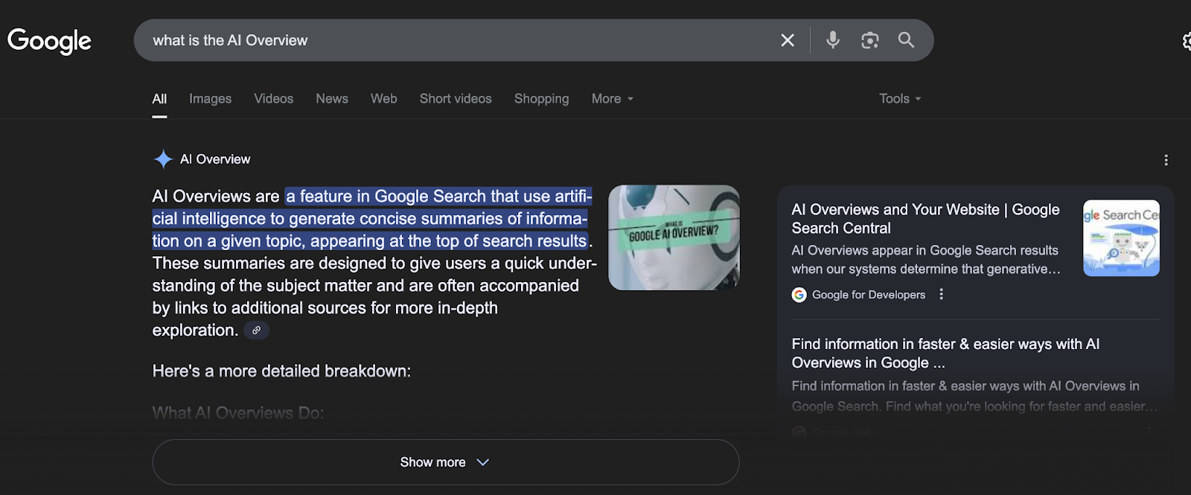Open the Web tab
1191x495 pixels.
pyautogui.click(x=383, y=99)
